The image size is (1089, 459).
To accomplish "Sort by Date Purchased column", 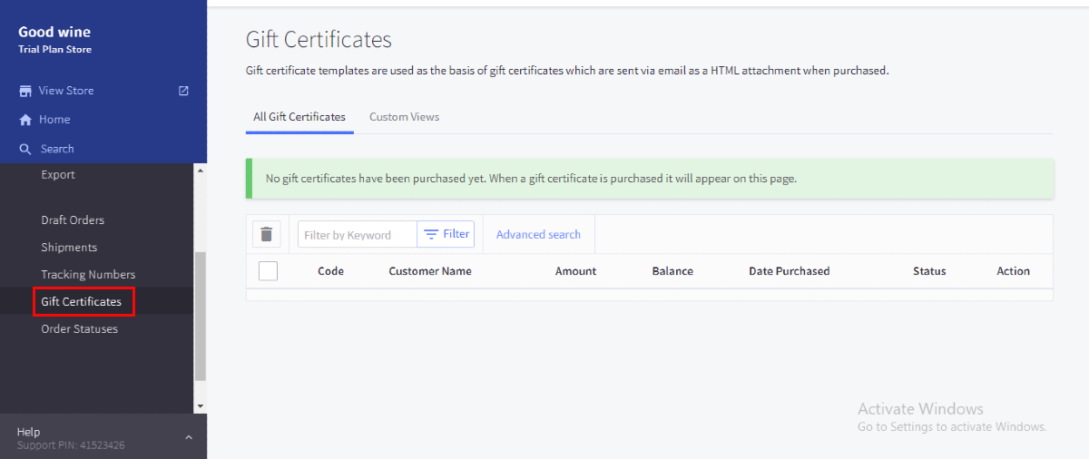I will click(x=789, y=270).
